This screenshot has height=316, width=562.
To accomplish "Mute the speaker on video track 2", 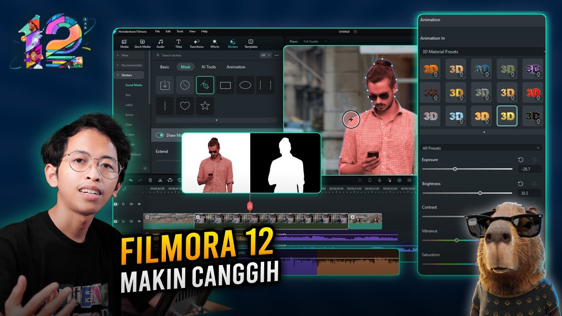I will pos(131,204).
